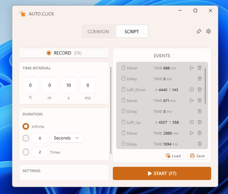Open settings via the gear icon

coord(208,31)
